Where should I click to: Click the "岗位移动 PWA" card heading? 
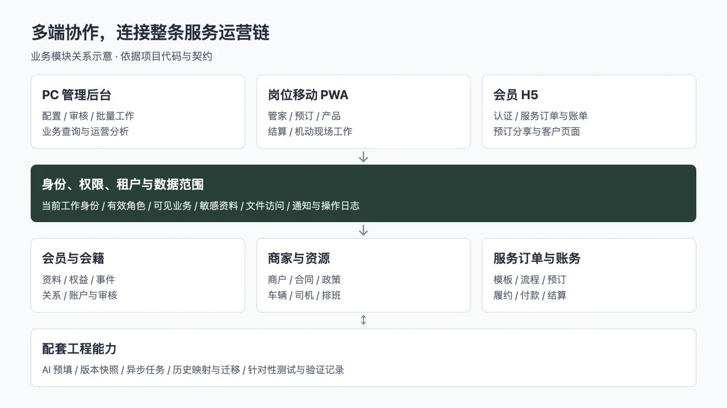tap(308, 95)
